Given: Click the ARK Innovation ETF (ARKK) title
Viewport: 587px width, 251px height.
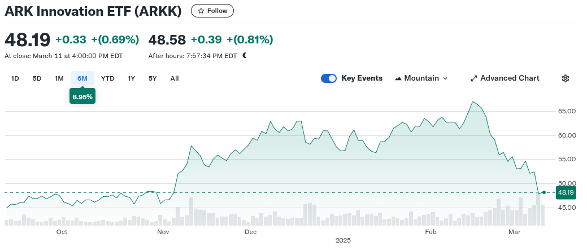Looking at the screenshot, I should point(93,11).
